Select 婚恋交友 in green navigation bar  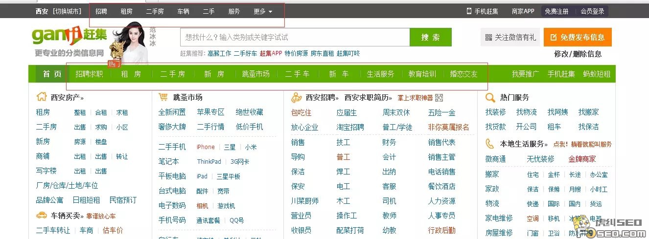click(x=464, y=74)
